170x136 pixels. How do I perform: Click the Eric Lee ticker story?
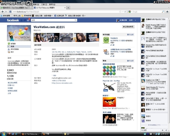click(x=154, y=40)
